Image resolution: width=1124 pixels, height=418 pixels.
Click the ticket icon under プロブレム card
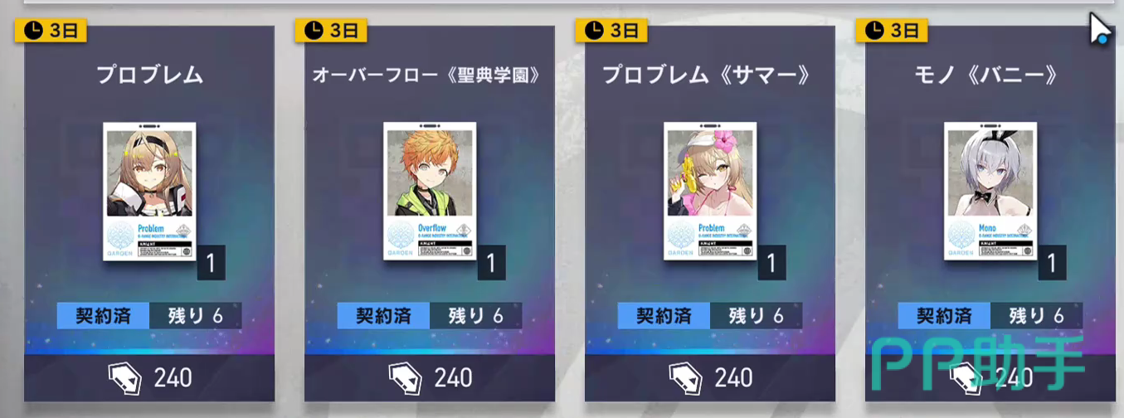point(124,378)
